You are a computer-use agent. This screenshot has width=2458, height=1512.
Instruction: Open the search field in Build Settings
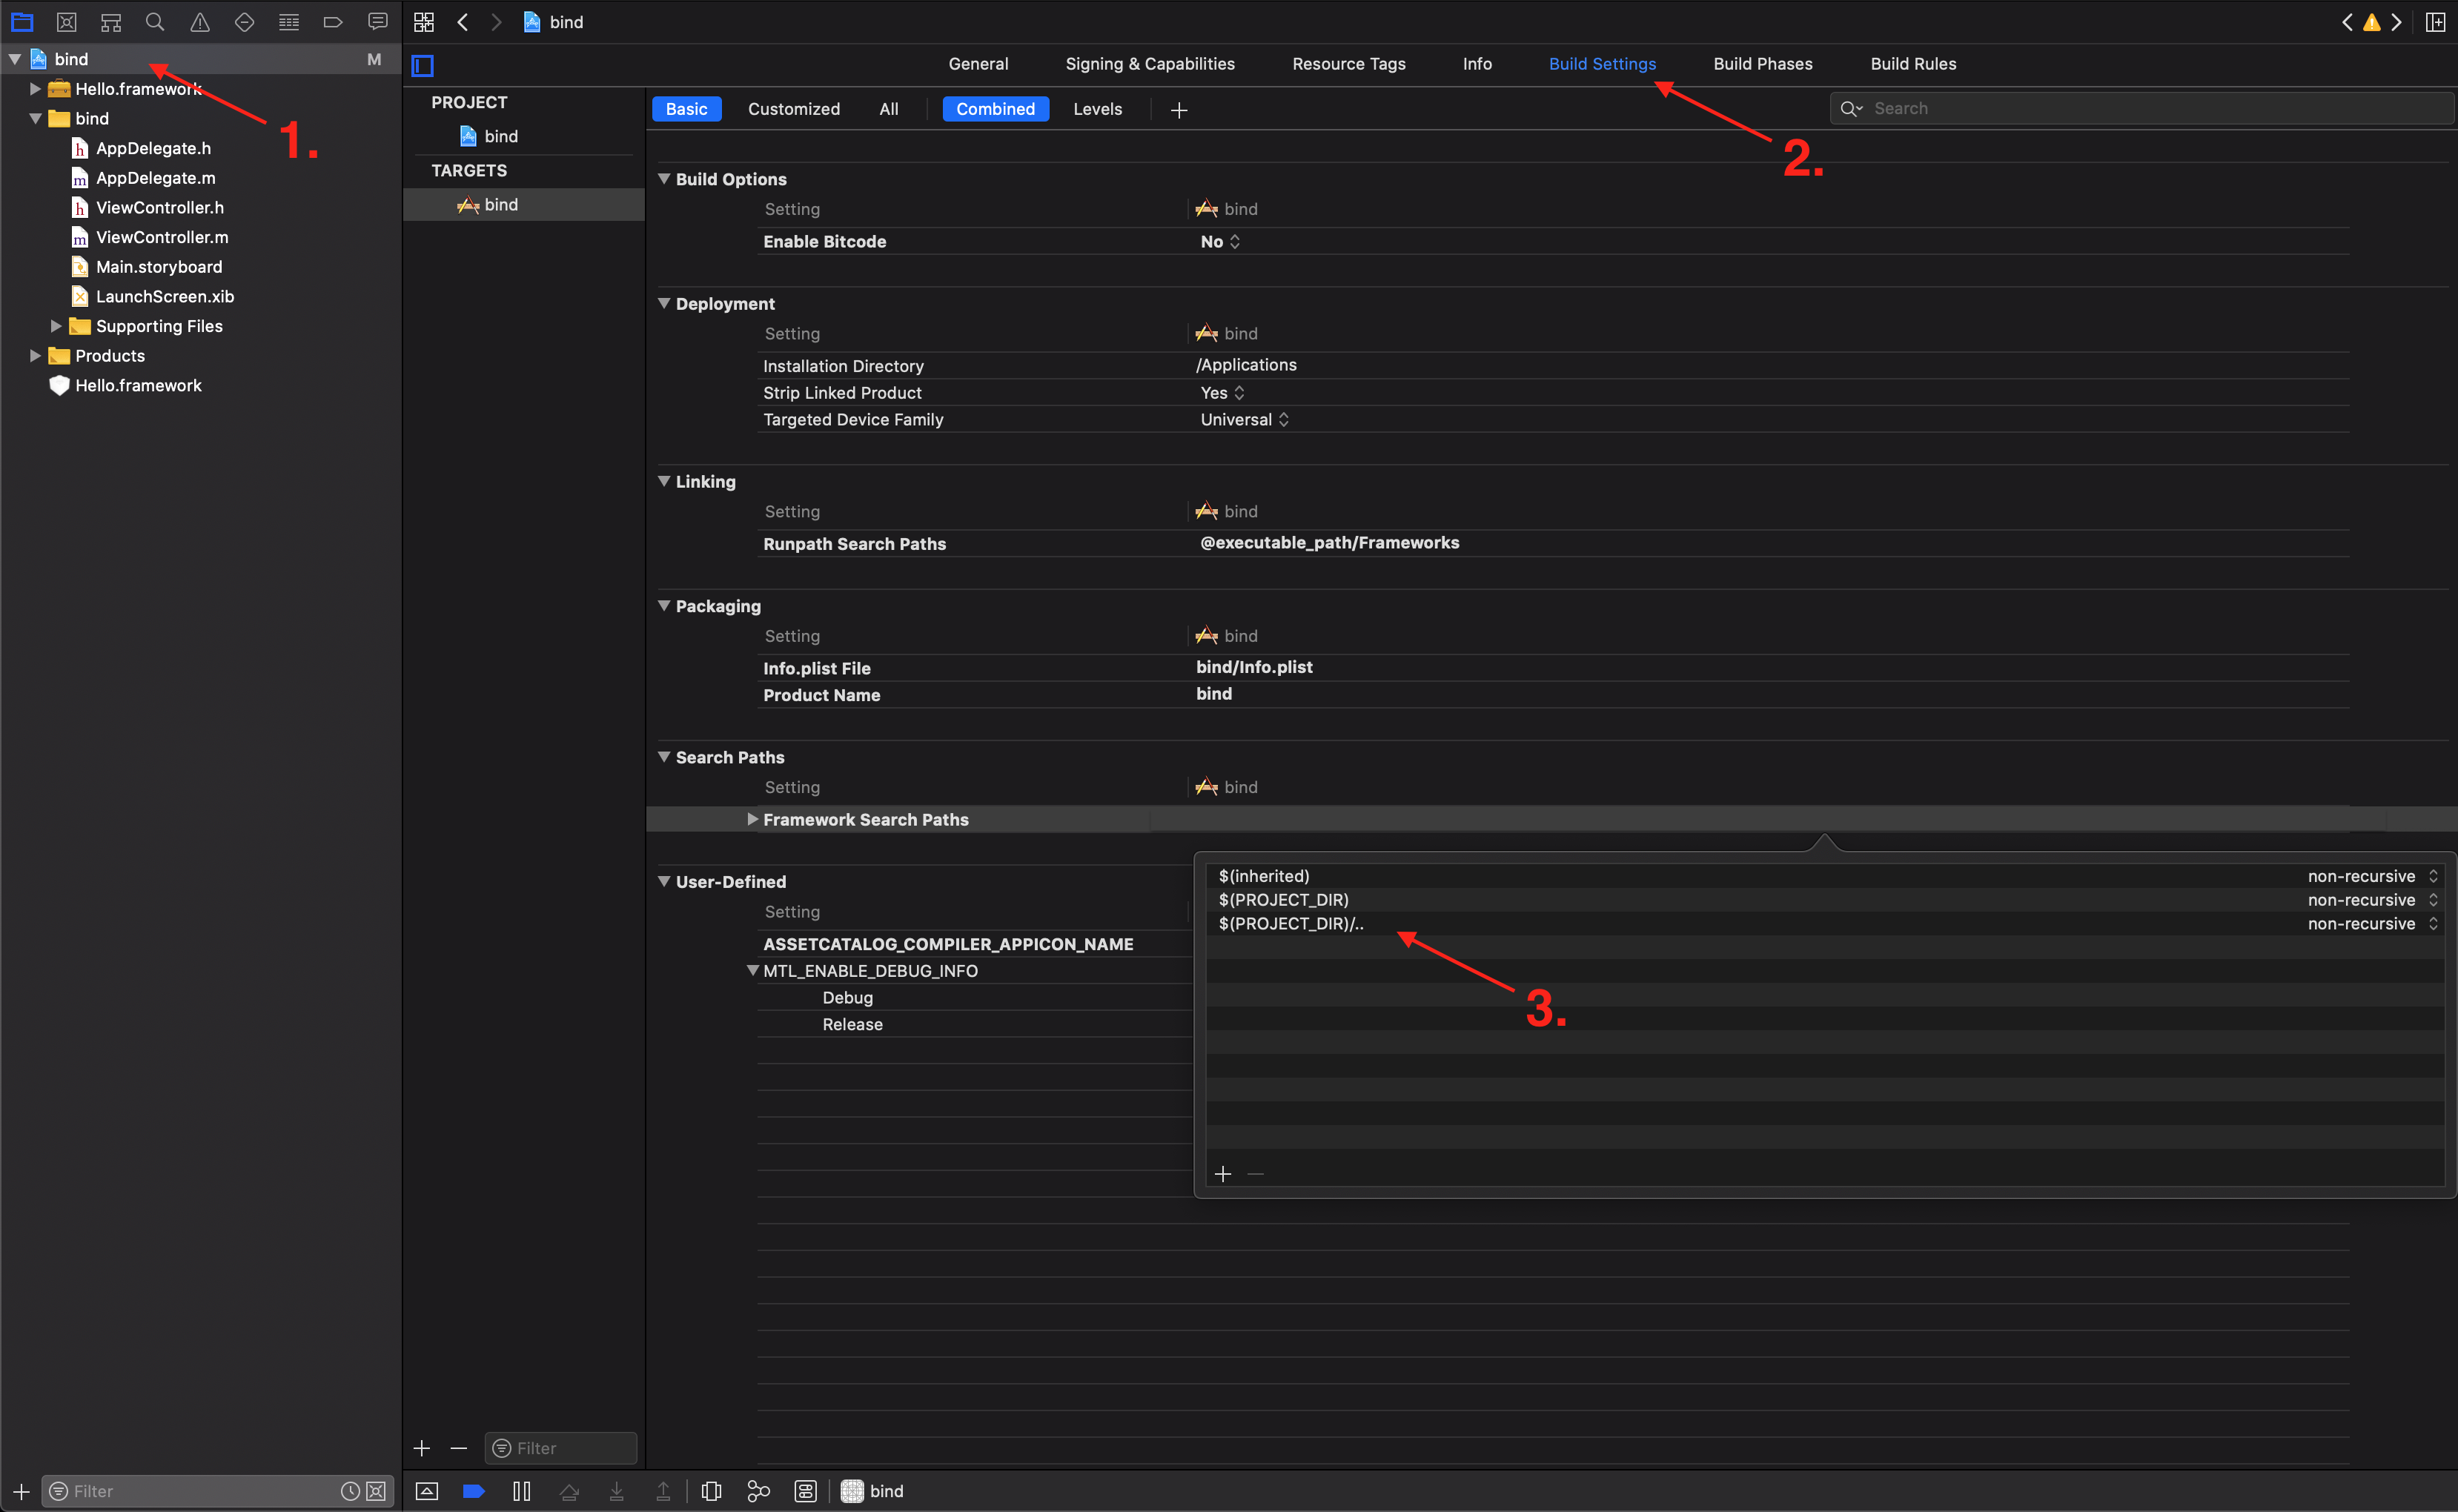tap(2140, 108)
